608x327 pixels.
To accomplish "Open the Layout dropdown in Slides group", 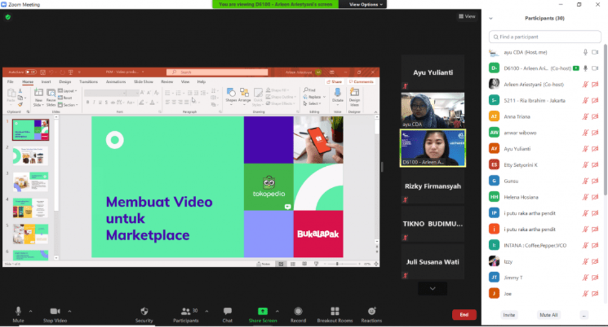I will 67,91.
